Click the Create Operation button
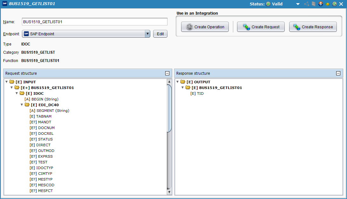The height and width of the screenshot is (199, 347). click(x=205, y=27)
